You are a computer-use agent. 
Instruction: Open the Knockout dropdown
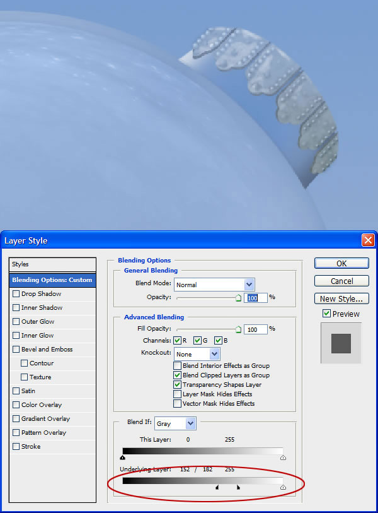[197, 354]
